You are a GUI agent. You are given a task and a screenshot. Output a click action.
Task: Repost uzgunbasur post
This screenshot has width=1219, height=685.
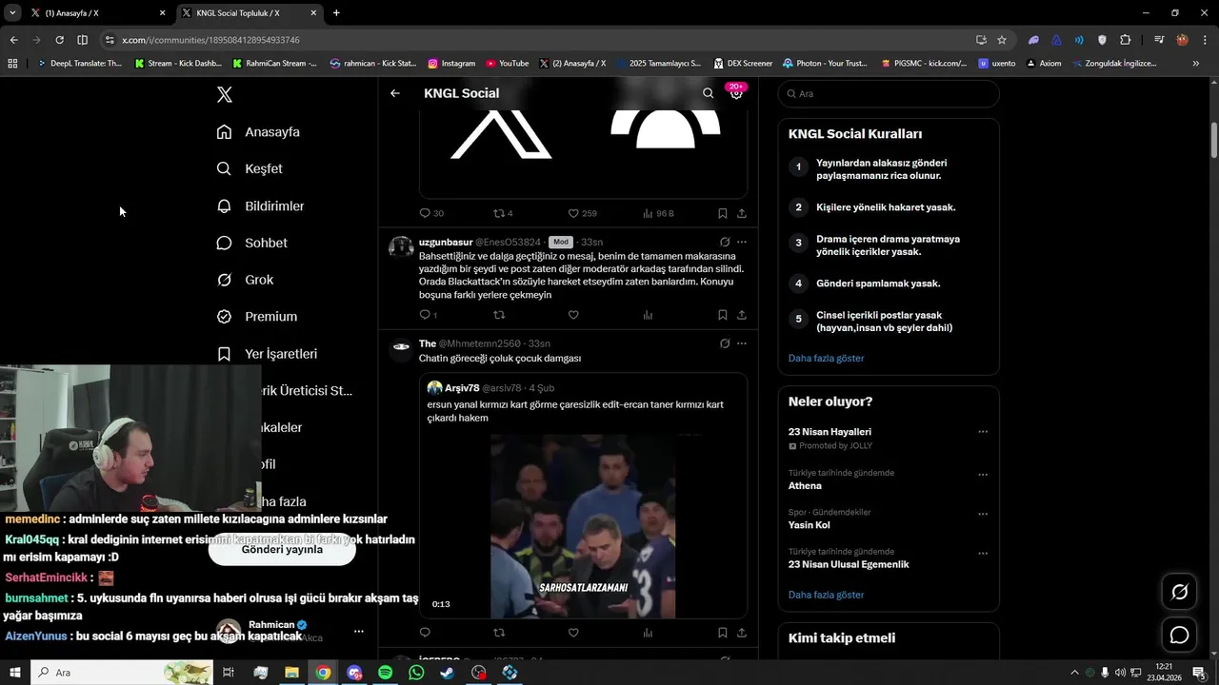coord(499,315)
